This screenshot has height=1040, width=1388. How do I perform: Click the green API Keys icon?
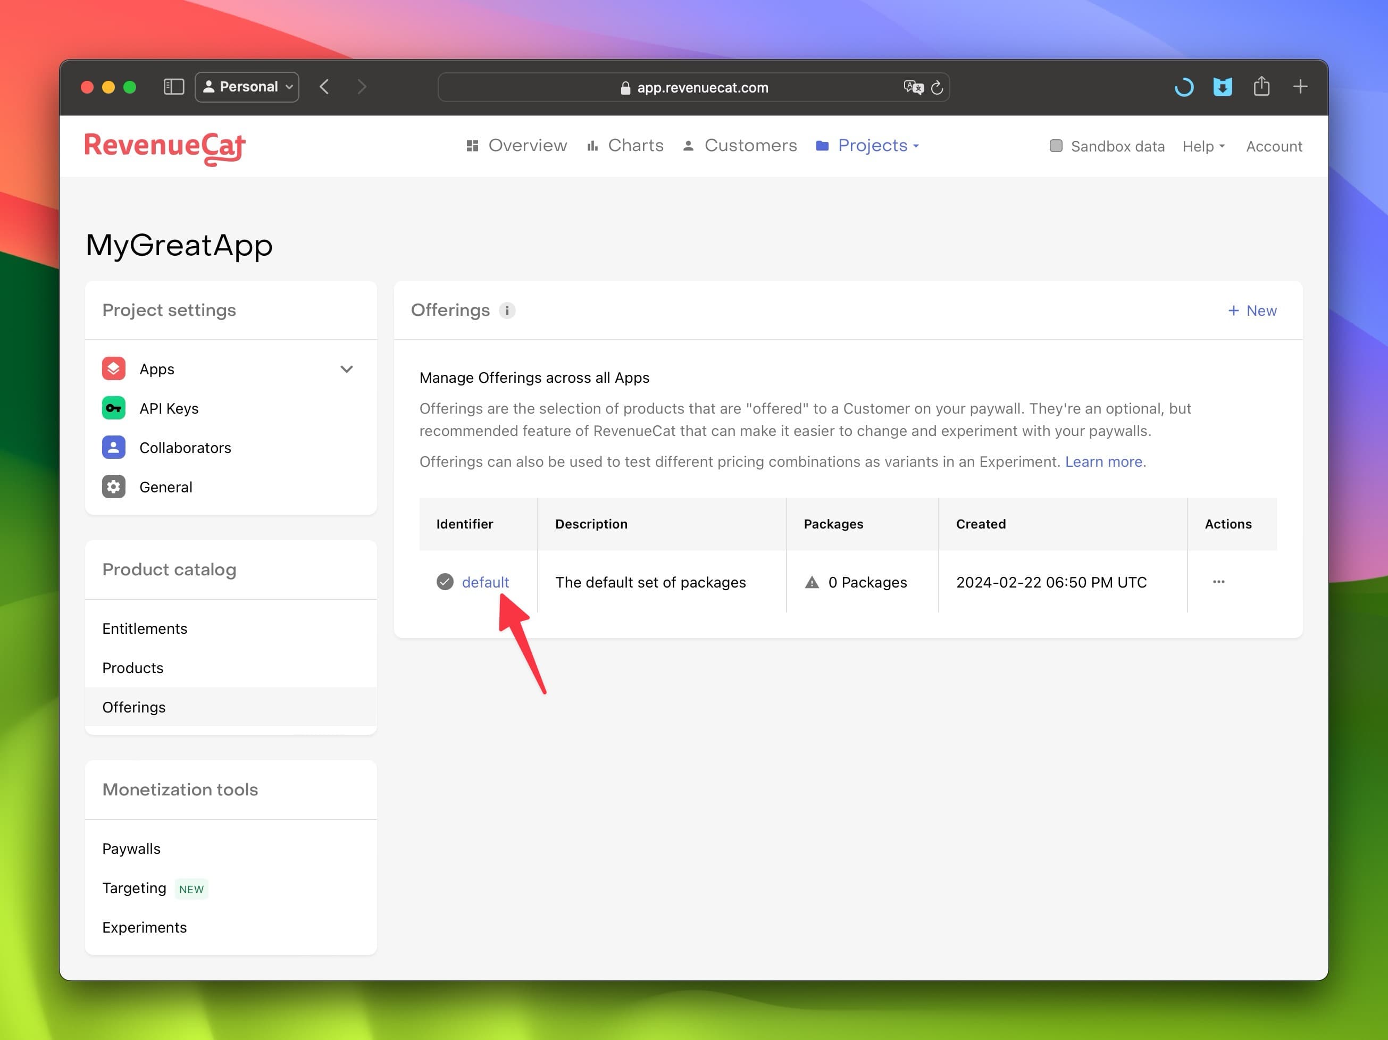tap(114, 408)
